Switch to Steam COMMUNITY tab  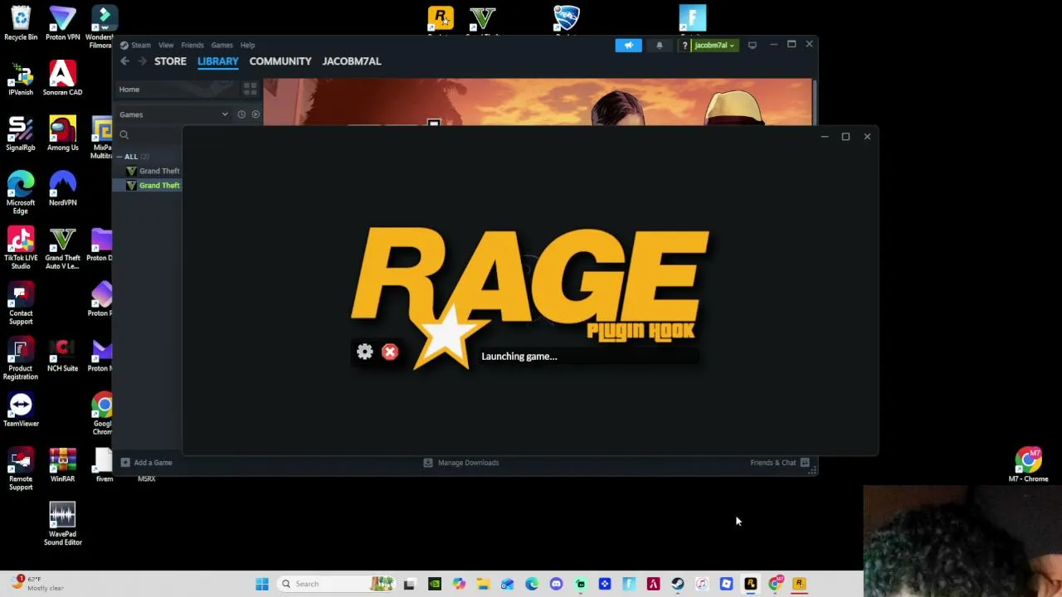280,61
